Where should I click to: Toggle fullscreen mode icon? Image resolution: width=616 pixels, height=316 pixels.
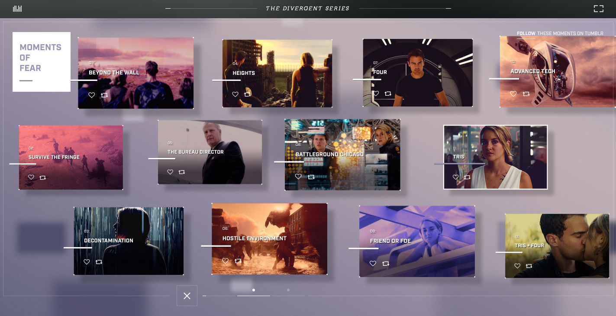[x=598, y=9]
